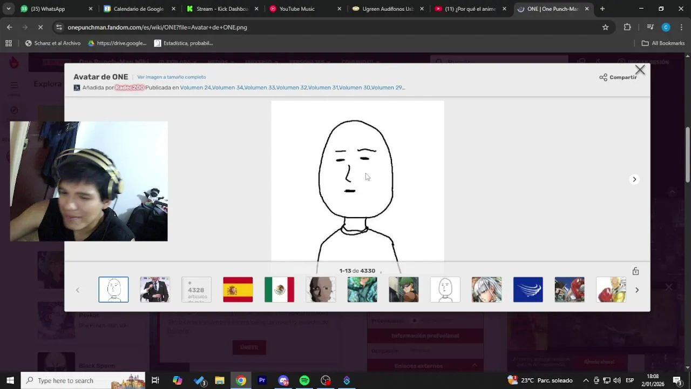Open the Windows Start menu
This screenshot has height=389, width=691.
10,380
